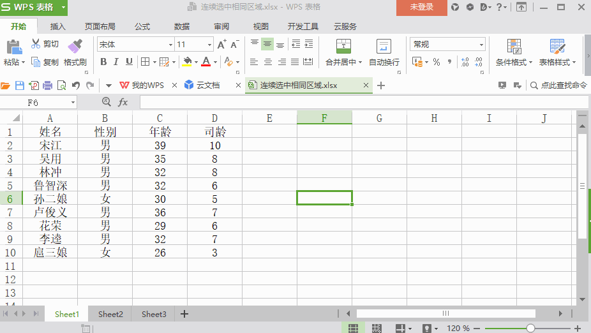591x333 pixels.
Task: Expand the quick access toolbar customize arrow
Action: coord(108,85)
